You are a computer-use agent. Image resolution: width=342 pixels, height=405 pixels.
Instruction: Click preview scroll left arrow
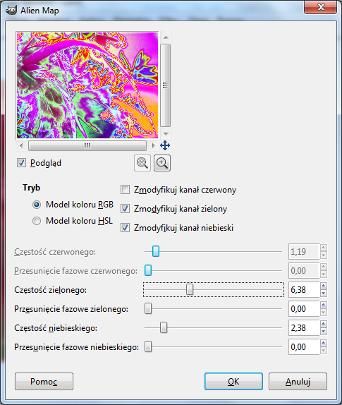(21, 145)
